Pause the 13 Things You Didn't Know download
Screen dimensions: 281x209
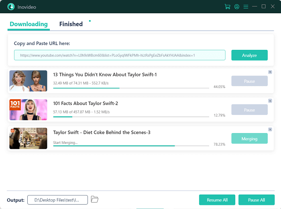point(249,81)
